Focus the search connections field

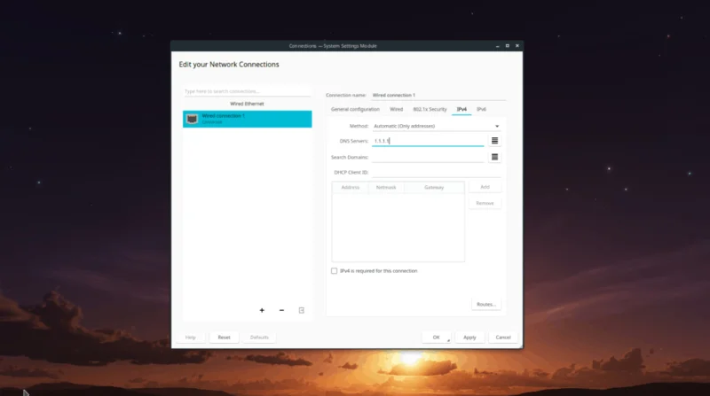click(x=248, y=91)
